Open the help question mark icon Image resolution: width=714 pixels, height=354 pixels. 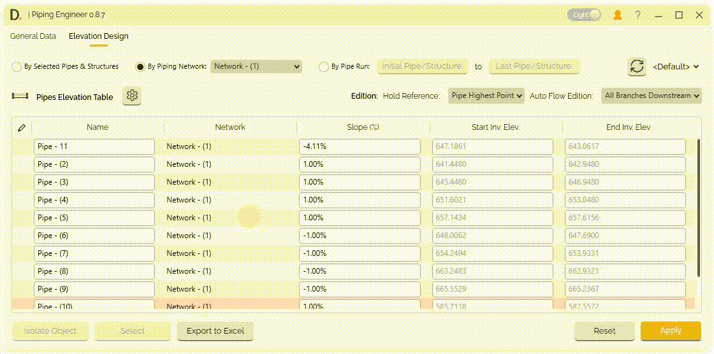pyautogui.click(x=637, y=15)
